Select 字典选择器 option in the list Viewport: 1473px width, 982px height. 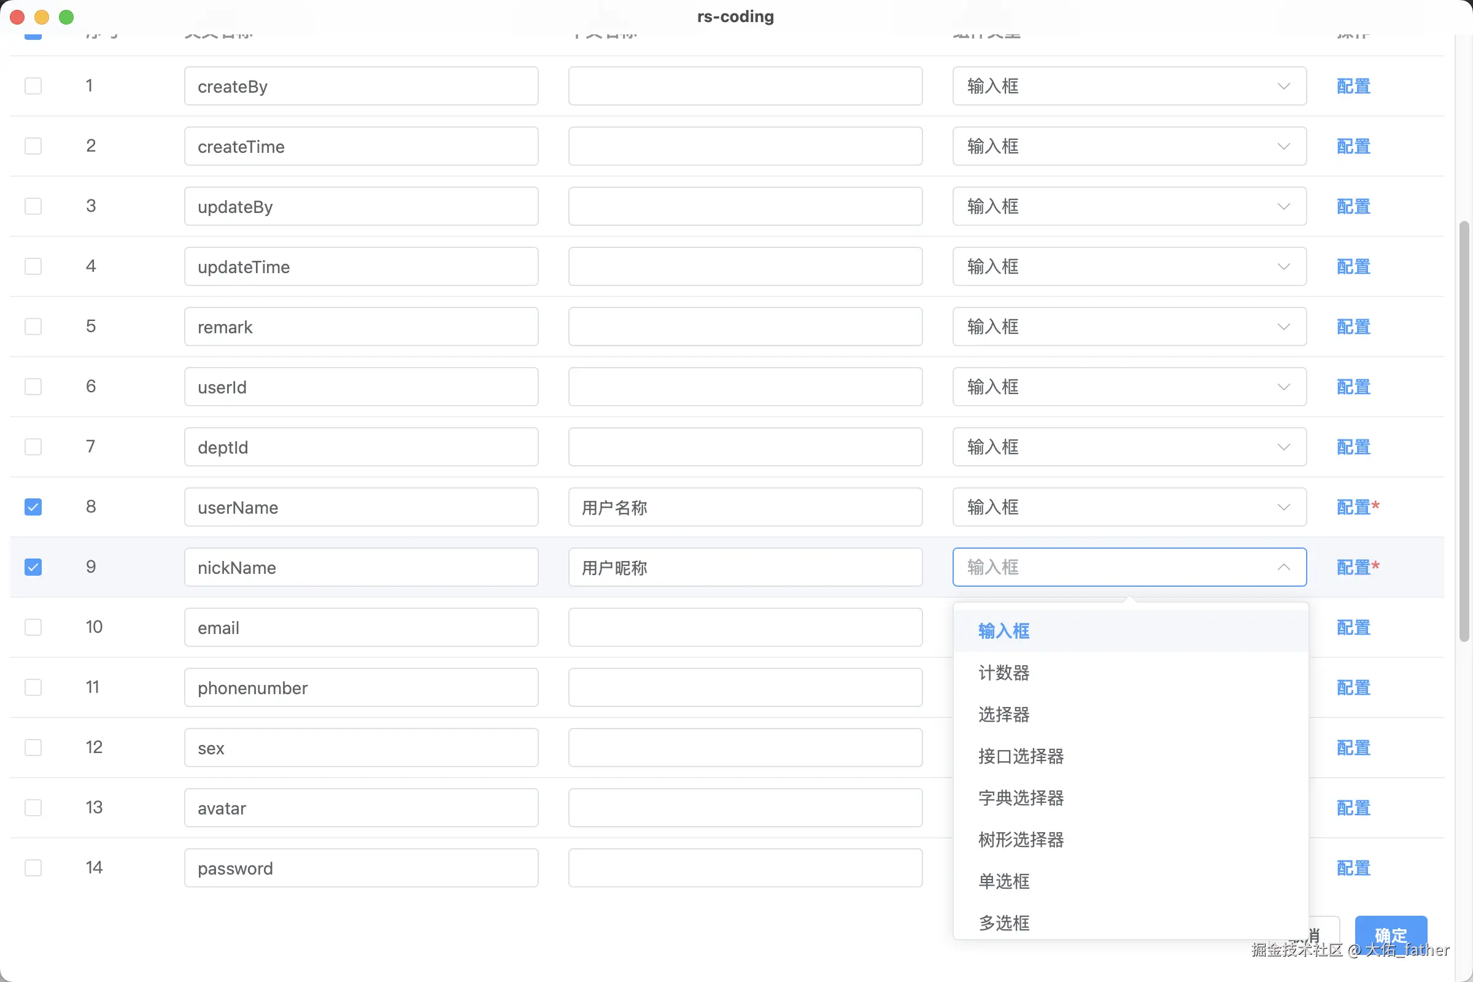[1021, 798]
